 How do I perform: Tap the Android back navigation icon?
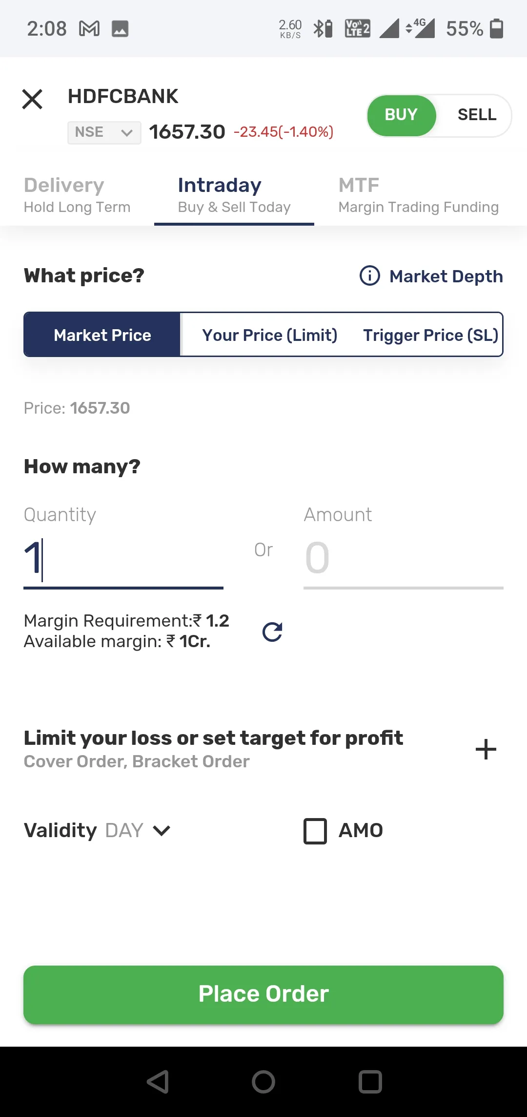pyautogui.click(x=158, y=1081)
